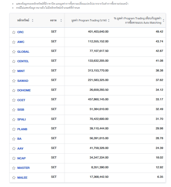
Task: View SISB security details
Action: point(21,109)
